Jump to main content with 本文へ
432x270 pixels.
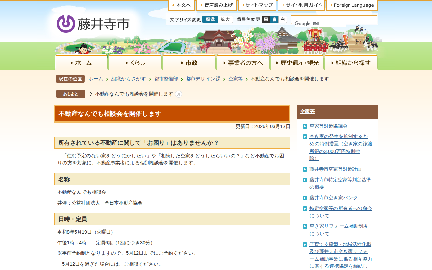click(182, 5)
